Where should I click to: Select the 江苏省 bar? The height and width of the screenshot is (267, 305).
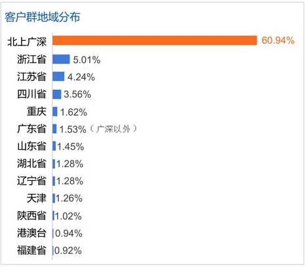click(x=58, y=77)
